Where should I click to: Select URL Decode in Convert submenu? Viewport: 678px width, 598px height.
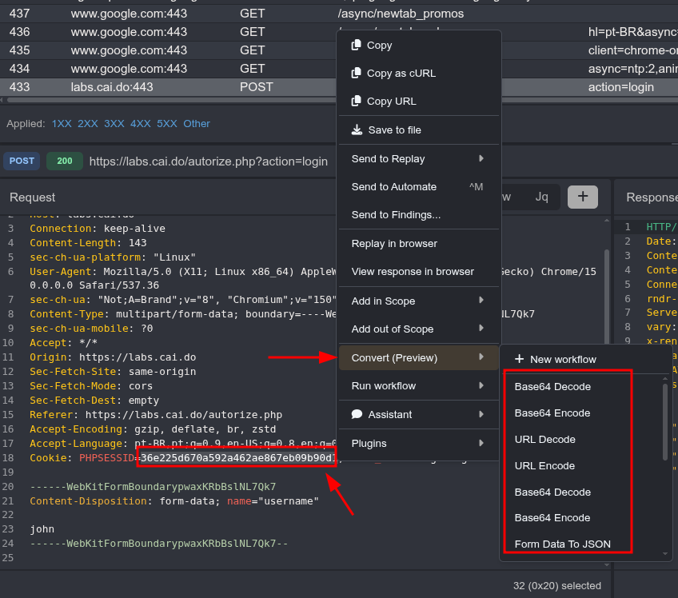pos(544,440)
